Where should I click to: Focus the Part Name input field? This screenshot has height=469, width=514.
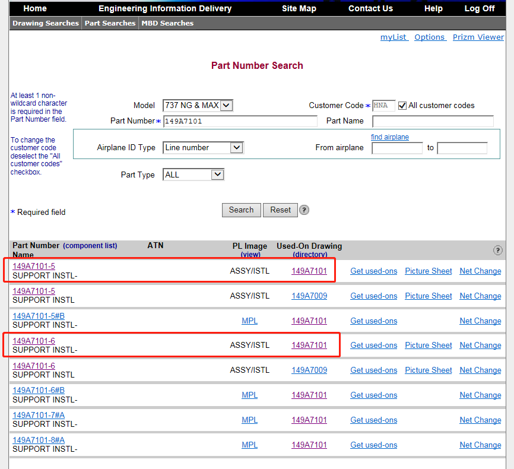[x=433, y=121]
